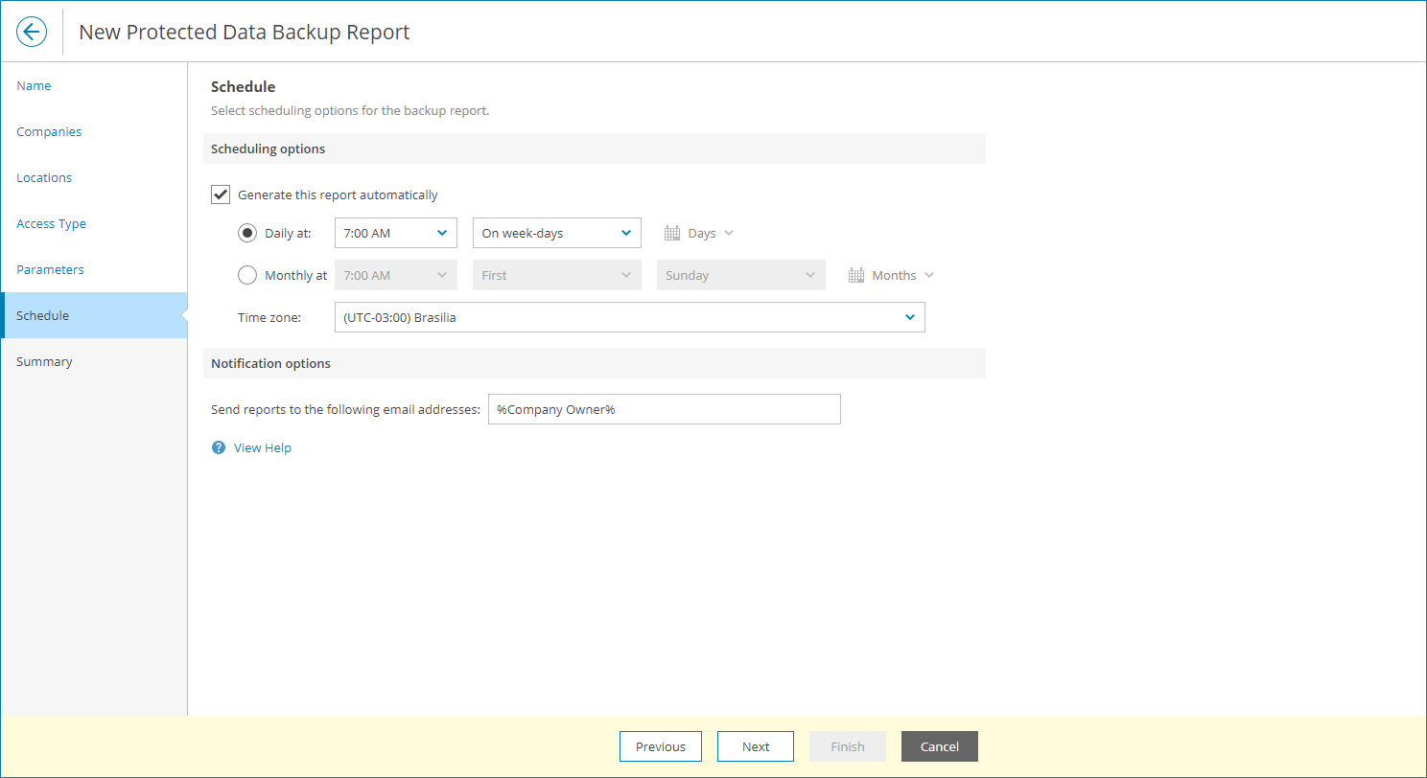1427x778 pixels.
Task: Click the chevron next to the Days label
Action: pos(729,232)
